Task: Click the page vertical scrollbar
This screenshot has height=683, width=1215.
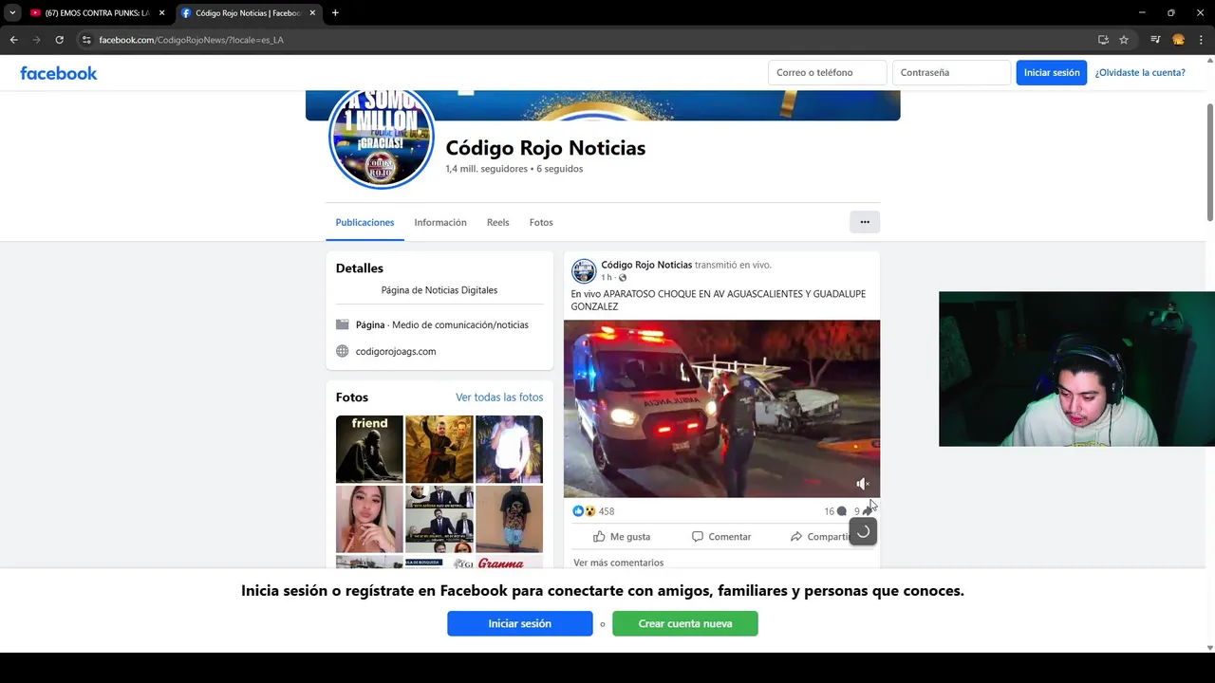Action: (1209, 161)
